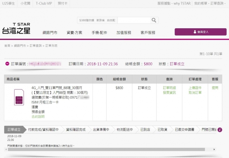Screen dimensions: 229x158
Task: Open the T-Club VIP link
Action: coord(44,3)
